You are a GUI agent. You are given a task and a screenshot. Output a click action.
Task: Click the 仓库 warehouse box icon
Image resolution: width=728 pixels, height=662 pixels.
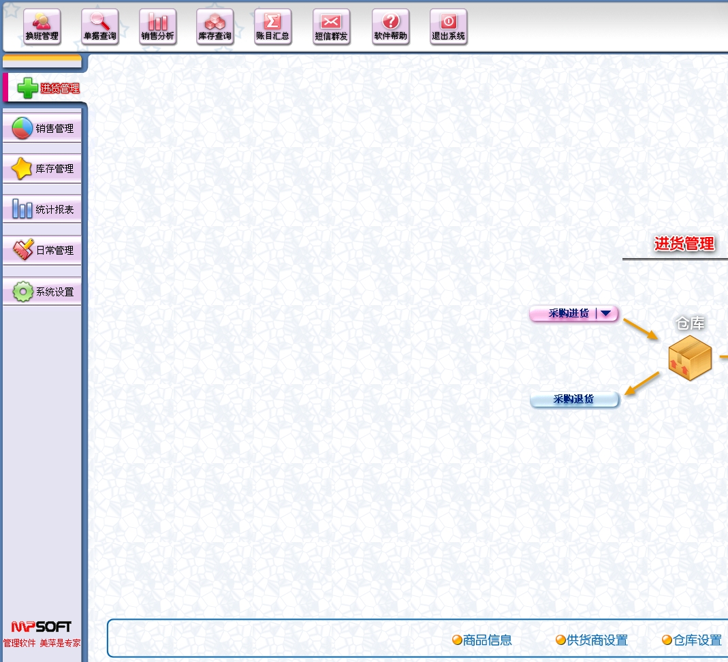coord(689,358)
